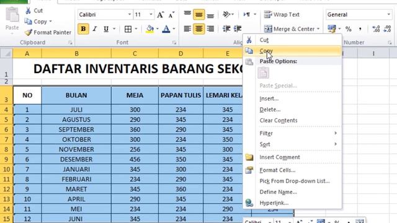The height and width of the screenshot is (223, 397).
Task: Apply the yellow fill color bucket
Action: tap(150, 29)
